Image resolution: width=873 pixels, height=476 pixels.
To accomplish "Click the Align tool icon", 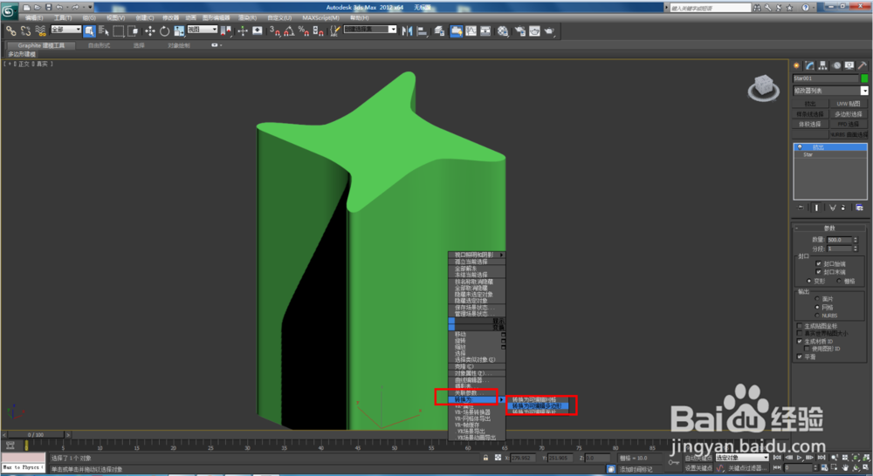I will click(x=422, y=31).
